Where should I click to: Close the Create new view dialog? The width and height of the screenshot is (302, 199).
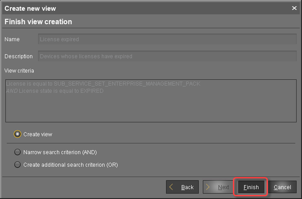pyautogui.click(x=294, y=8)
